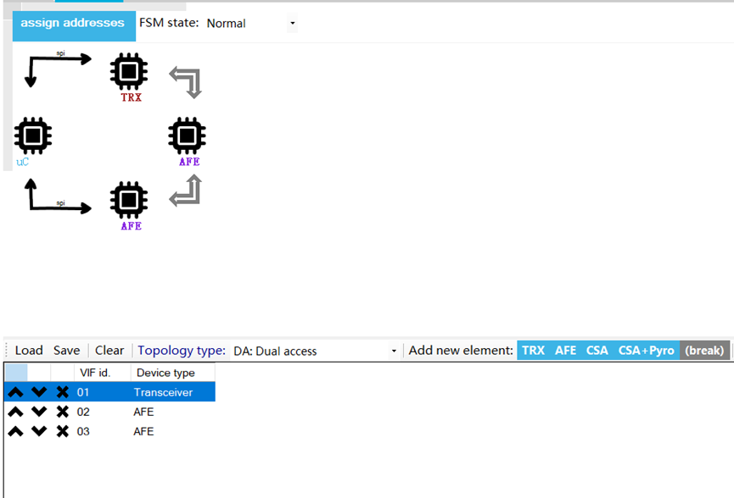Click the Device type column header
This screenshot has height=498, width=734.
point(165,373)
